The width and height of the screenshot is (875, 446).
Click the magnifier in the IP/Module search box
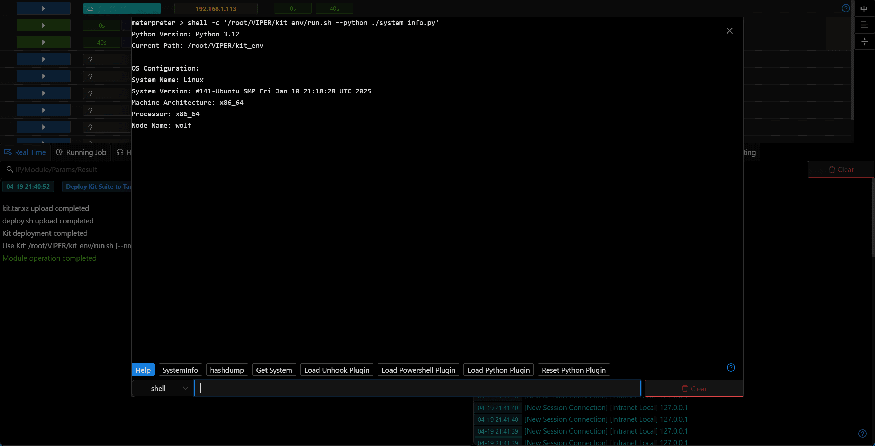[10, 169]
